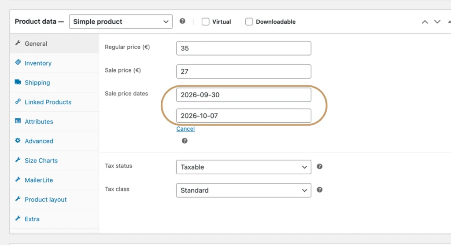Click the Tax status help icon
This screenshot has height=245, width=451.
pyautogui.click(x=320, y=166)
